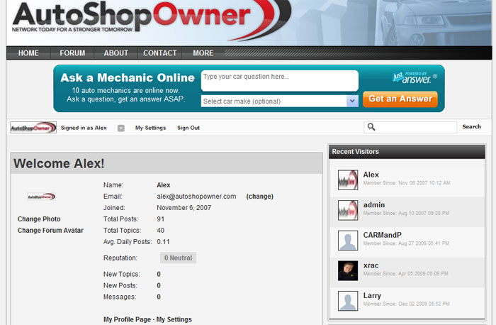Click the Avg. Daily Posts value 0.11

tap(163, 242)
